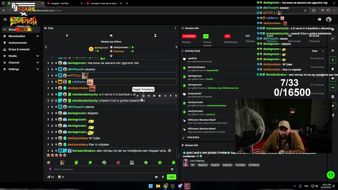Image resolution: width=338 pixels, height=190 pixels.
Task: Click play icon in message hover toolbar
Action: [x=138, y=96]
